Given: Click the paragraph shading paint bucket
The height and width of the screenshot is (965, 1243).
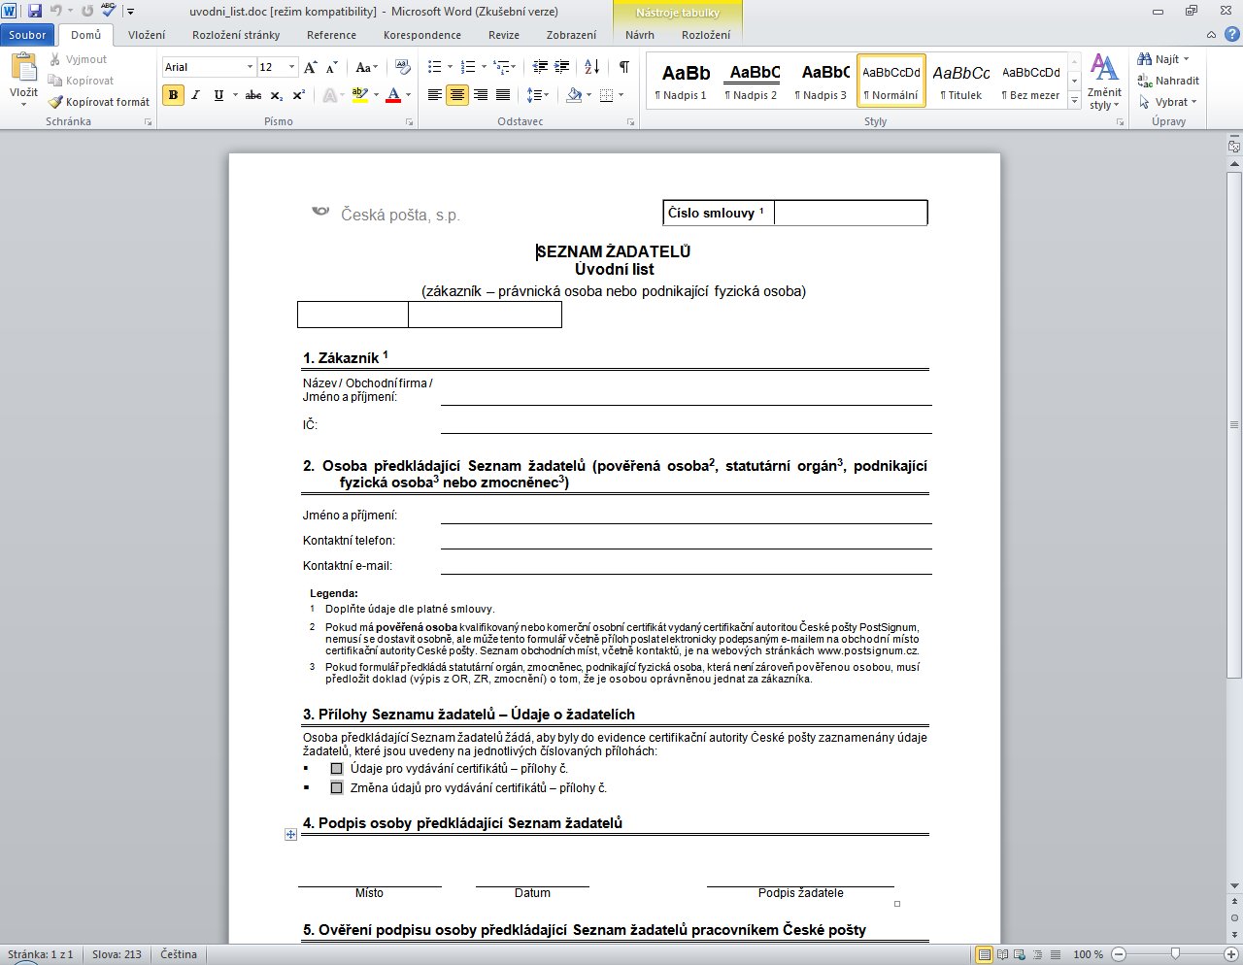Looking at the screenshot, I should (x=573, y=95).
